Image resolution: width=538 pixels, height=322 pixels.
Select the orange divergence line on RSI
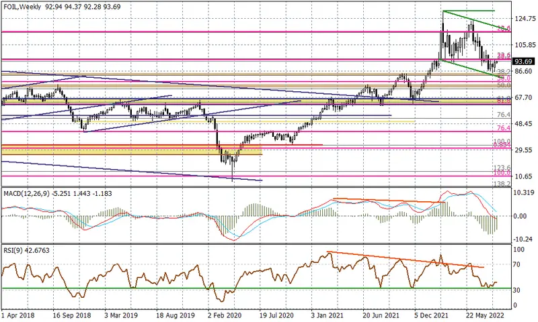406,260
